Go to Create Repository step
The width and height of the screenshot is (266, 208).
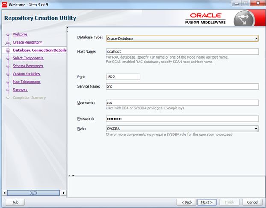27,42
